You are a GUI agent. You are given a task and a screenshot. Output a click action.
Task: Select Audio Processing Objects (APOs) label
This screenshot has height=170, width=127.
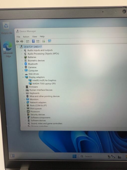coord(43,54)
